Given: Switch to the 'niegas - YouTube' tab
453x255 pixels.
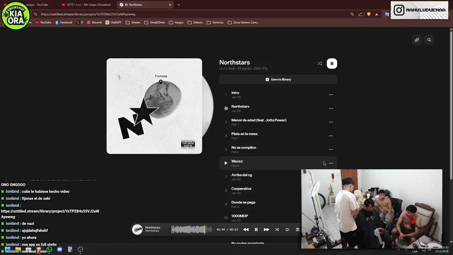Looking at the screenshot, I should tap(37, 5).
